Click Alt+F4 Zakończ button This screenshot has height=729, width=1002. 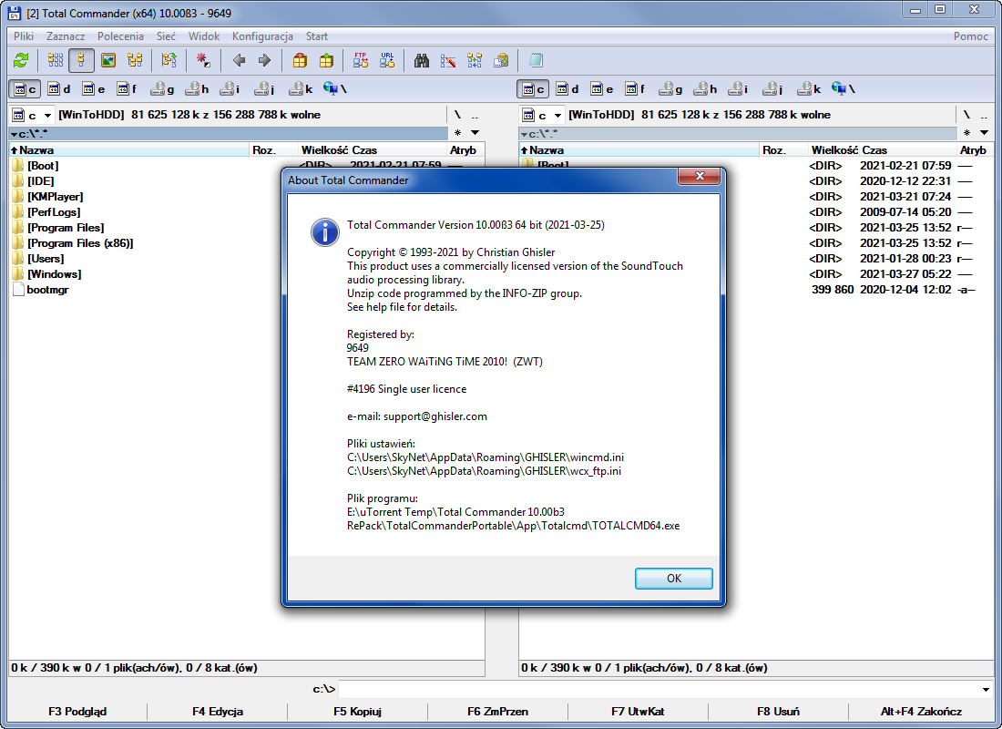point(921,711)
